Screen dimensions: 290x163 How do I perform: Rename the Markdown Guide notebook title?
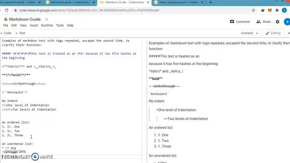click(25, 19)
